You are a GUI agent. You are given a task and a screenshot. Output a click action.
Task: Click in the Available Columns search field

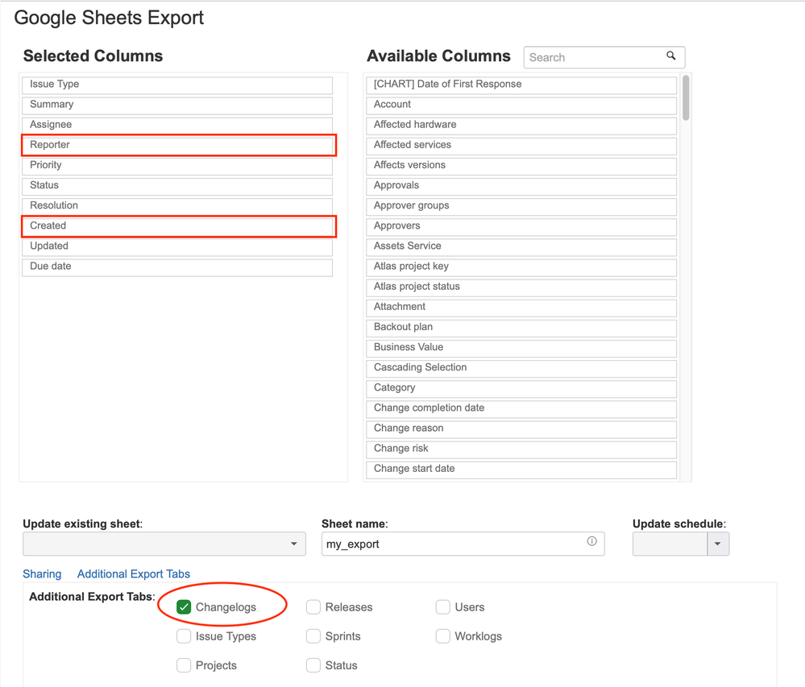click(594, 57)
